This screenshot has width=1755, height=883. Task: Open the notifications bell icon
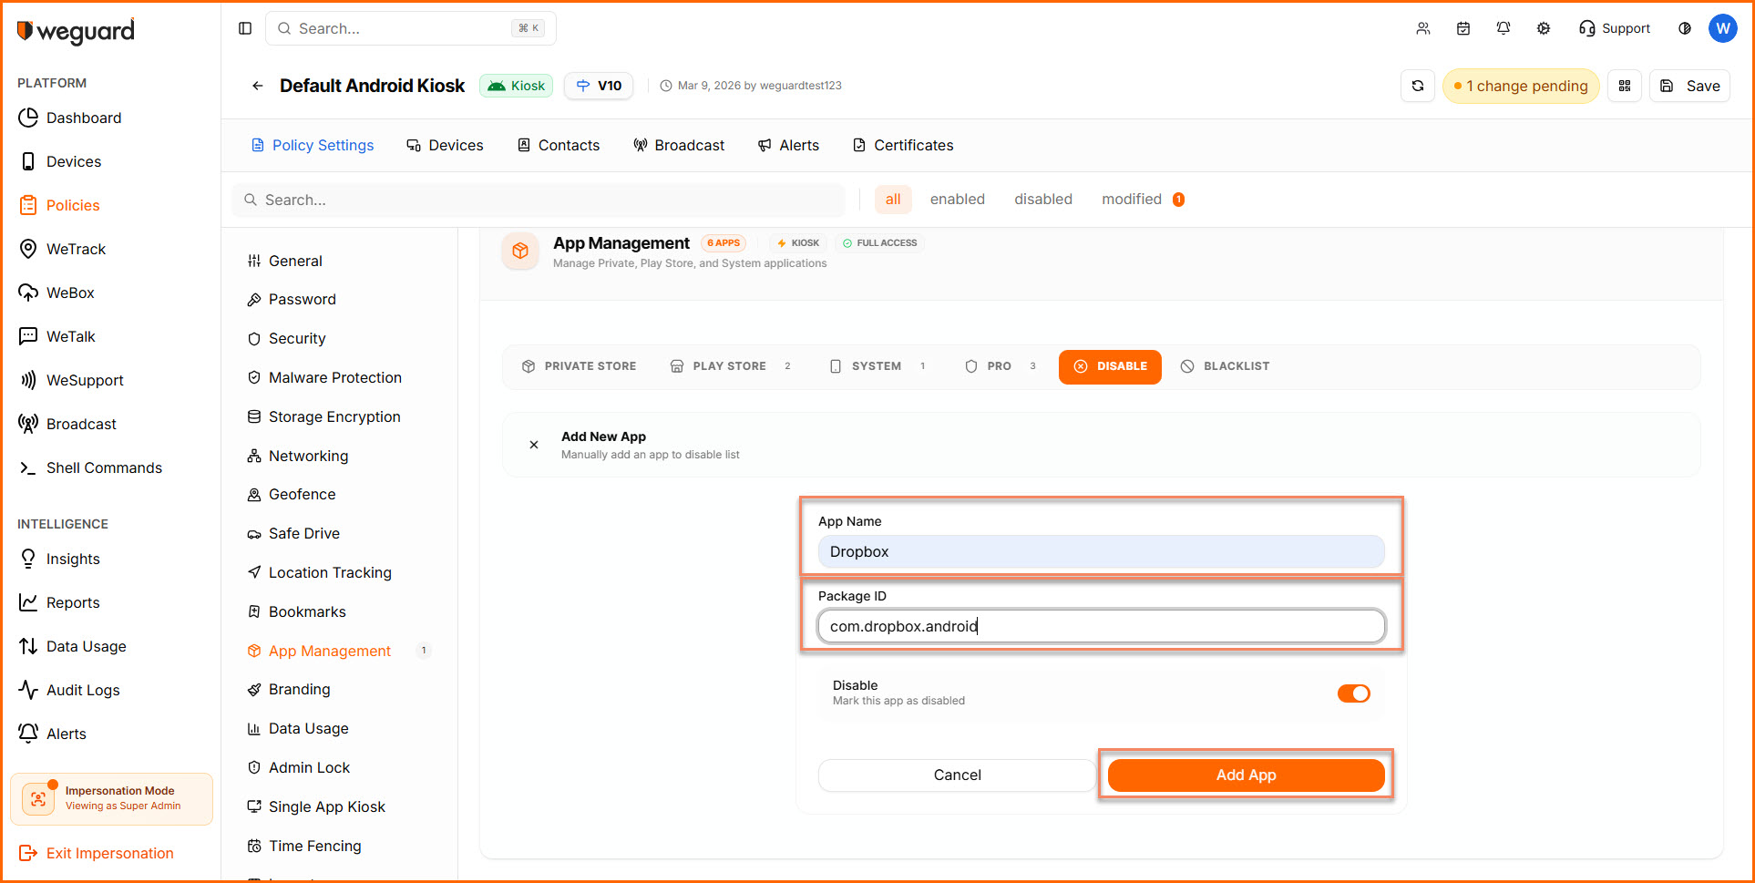[1503, 28]
